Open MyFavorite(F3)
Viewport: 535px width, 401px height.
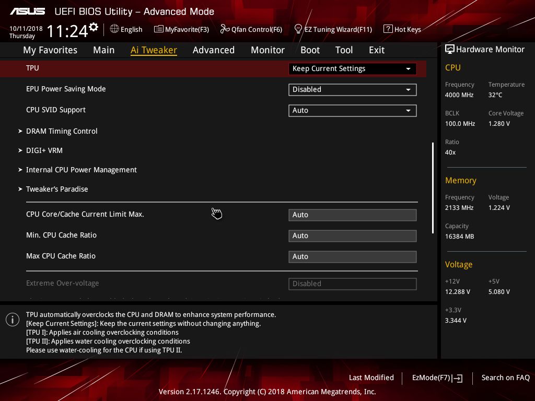[181, 29]
